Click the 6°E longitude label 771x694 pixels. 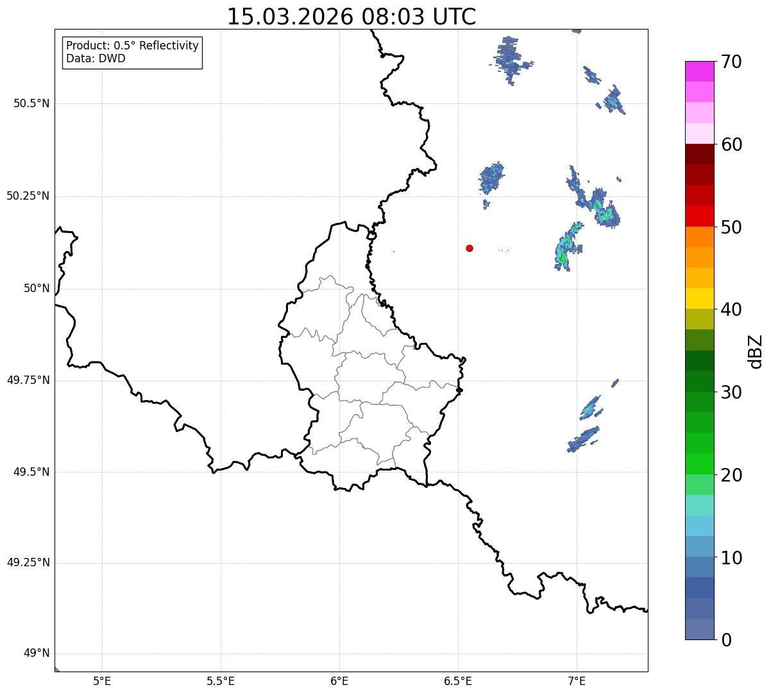[339, 681]
